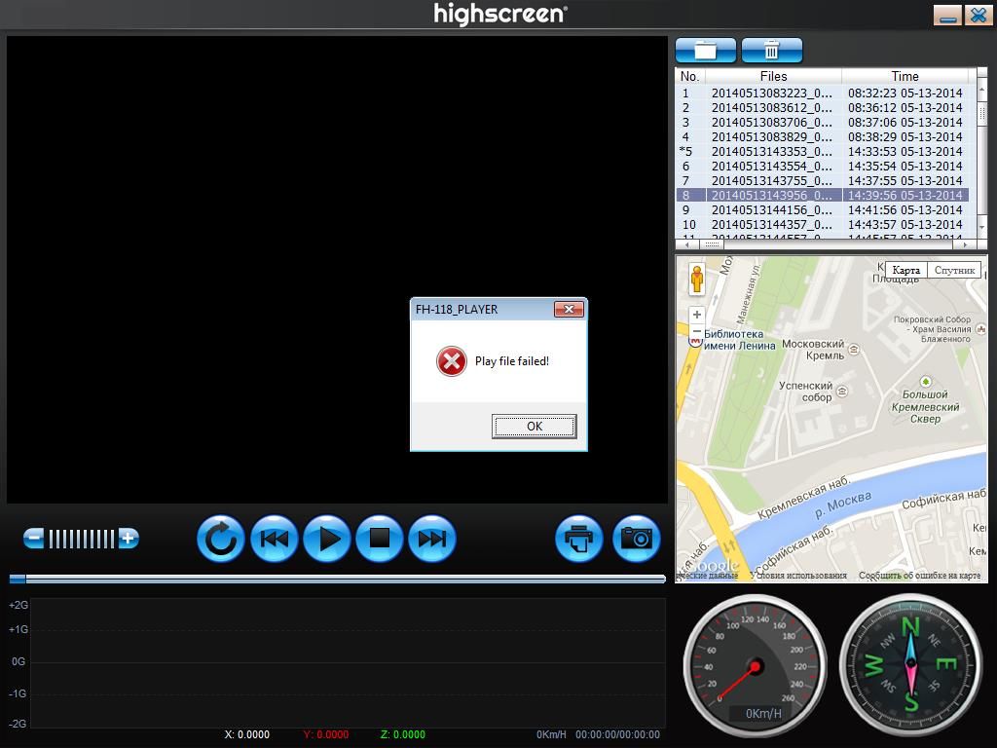Click Большой Кремлевский Сквер map marker

pos(926,382)
